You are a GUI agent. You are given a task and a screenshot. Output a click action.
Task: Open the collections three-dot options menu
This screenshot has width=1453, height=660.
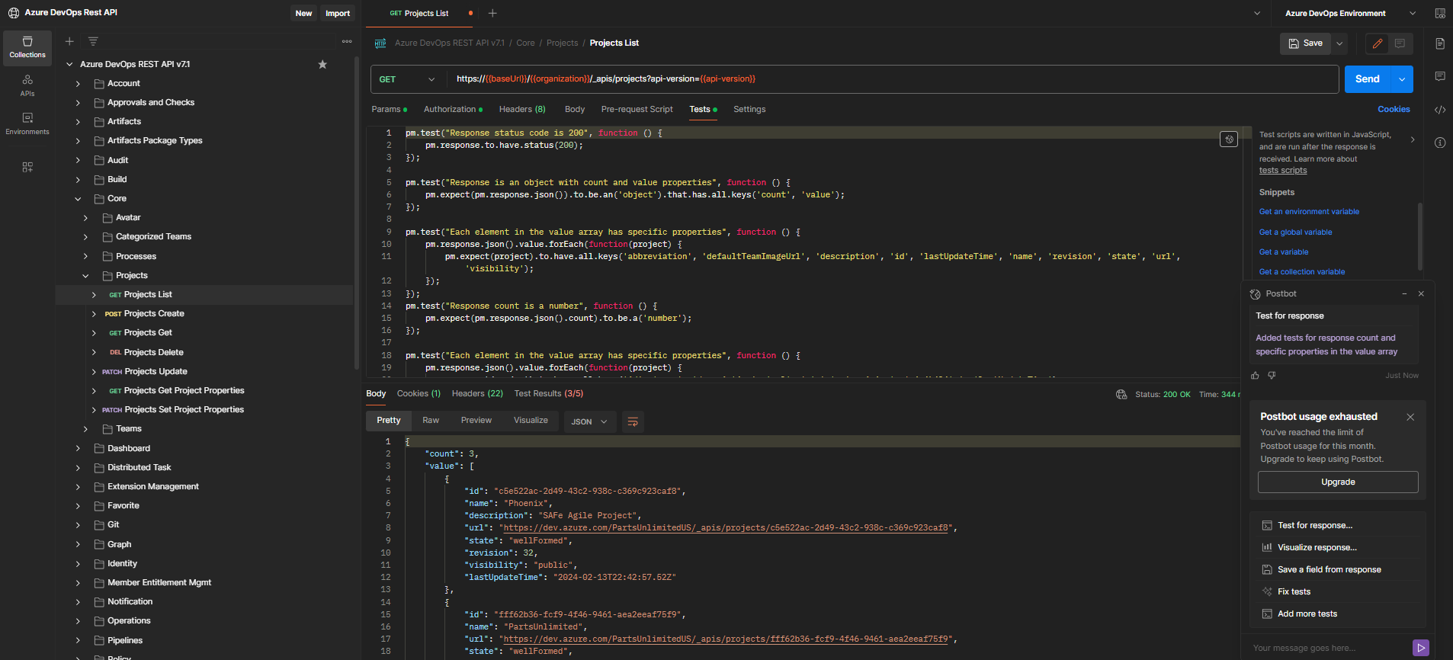pyautogui.click(x=347, y=41)
